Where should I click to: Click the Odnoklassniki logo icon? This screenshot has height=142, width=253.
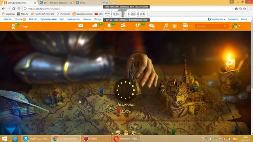point(13,26)
